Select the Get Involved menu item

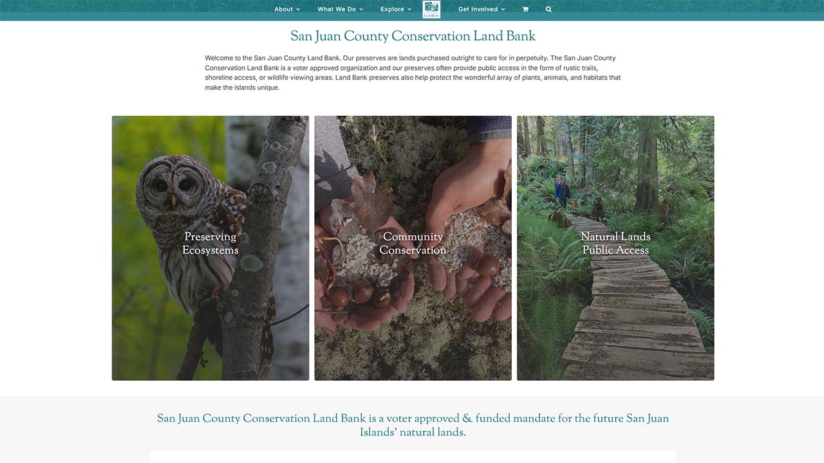coord(478,10)
